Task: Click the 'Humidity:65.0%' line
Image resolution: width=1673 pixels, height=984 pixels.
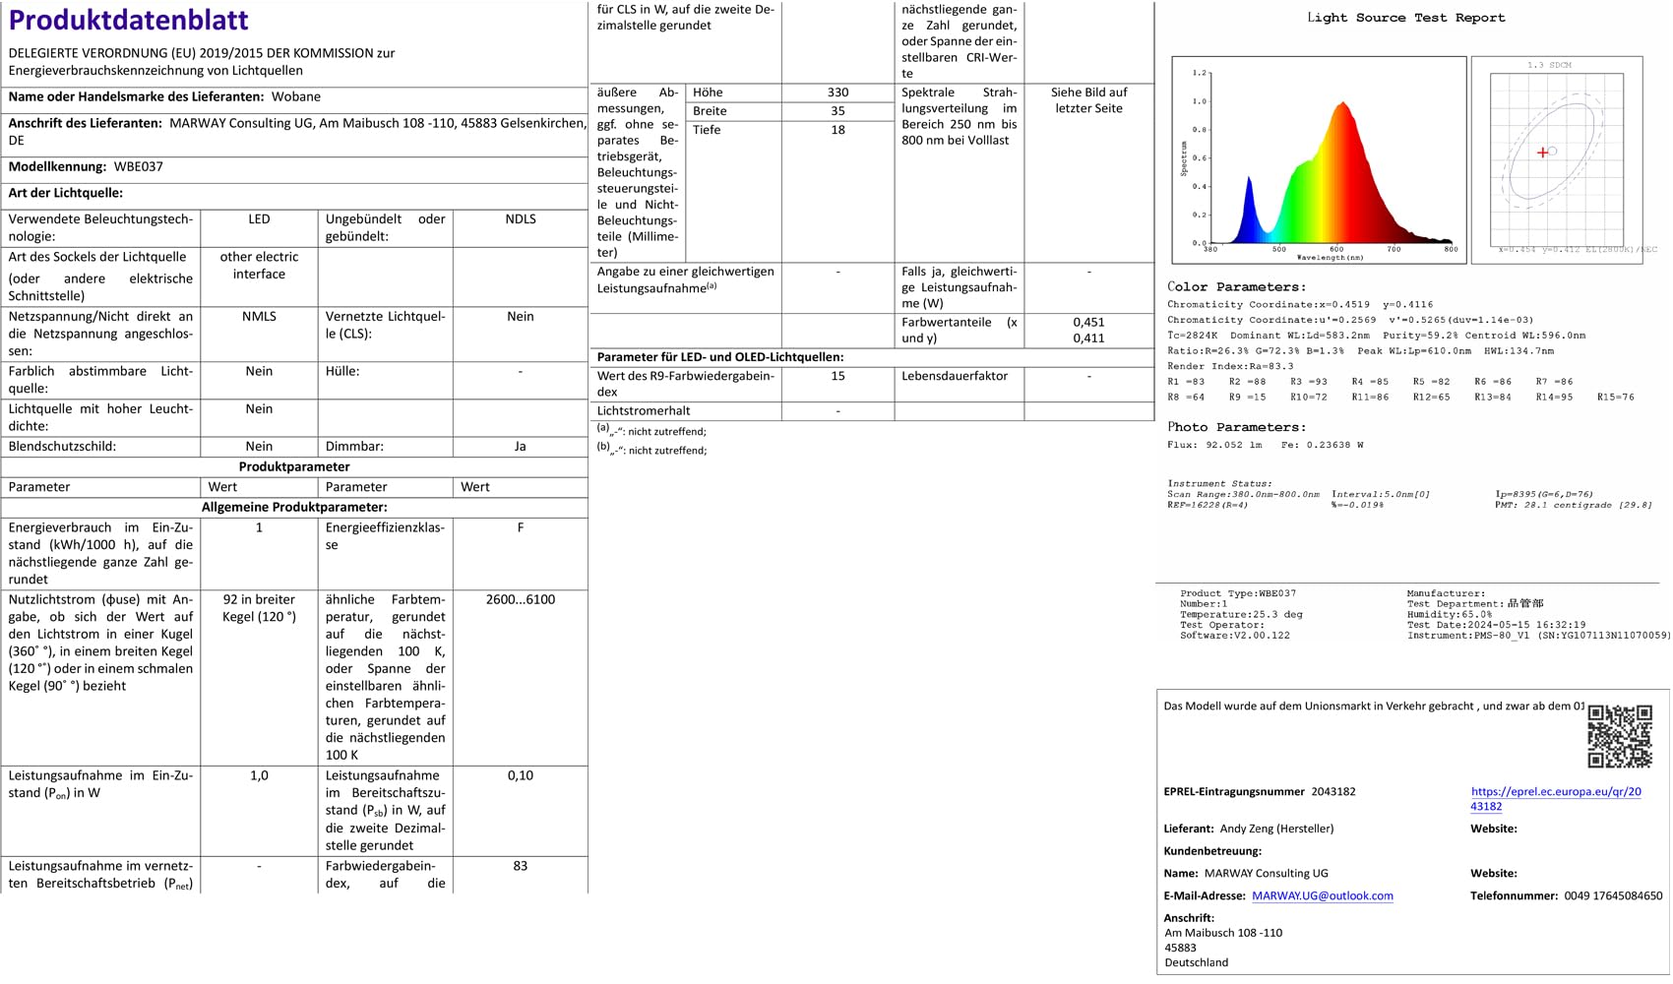Action: pos(1450,614)
